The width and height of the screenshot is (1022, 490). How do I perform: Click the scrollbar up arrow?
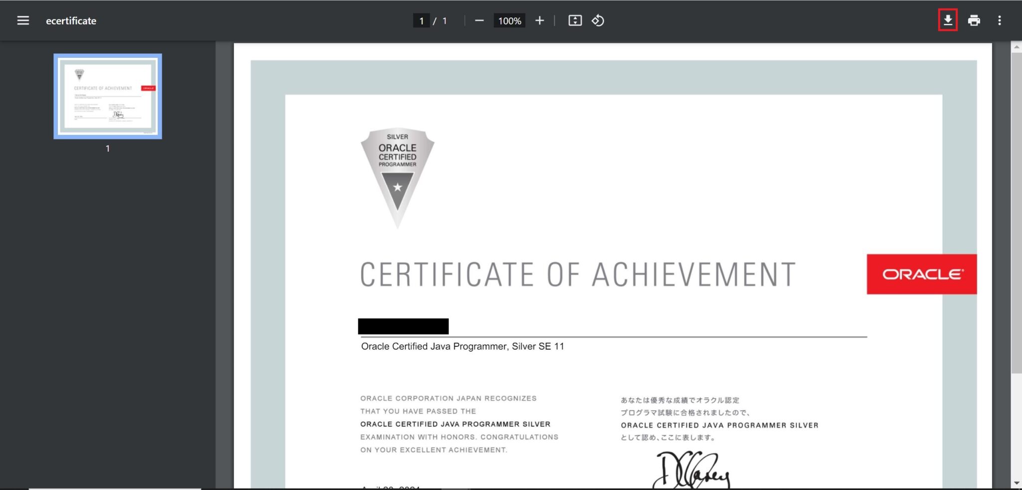coord(1016,47)
